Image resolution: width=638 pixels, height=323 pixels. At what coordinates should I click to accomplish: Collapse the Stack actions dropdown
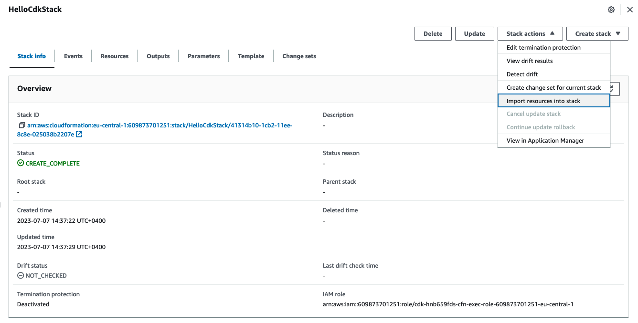(x=530, y=33)
